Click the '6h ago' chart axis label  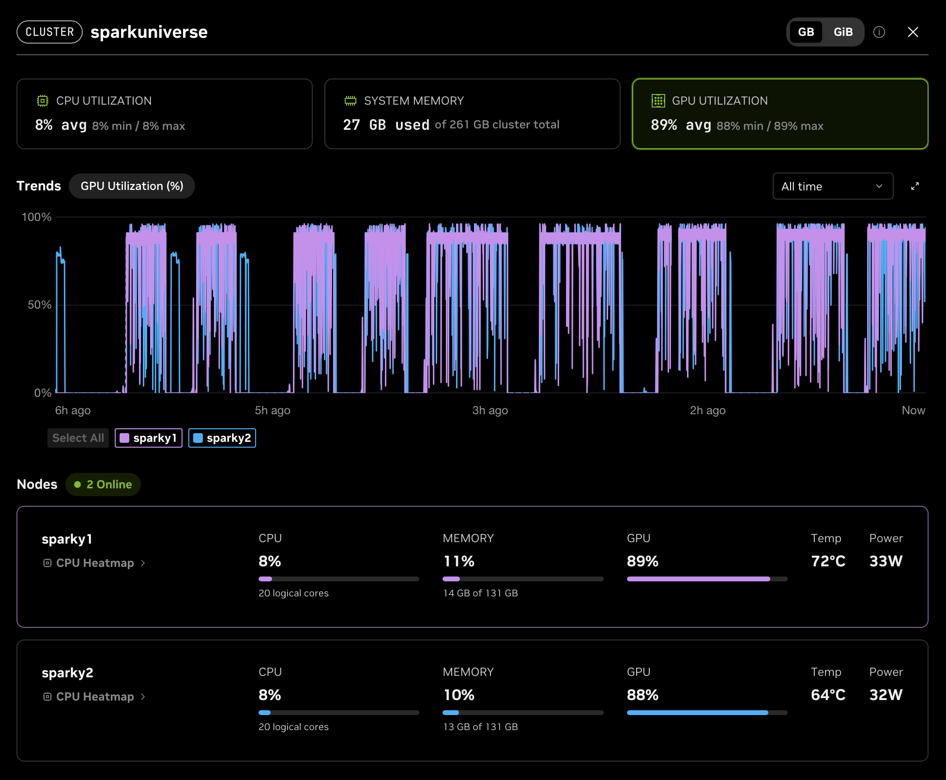[x=73, y=410]
